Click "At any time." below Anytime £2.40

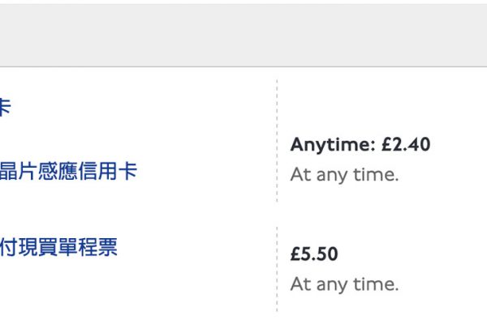344,175
